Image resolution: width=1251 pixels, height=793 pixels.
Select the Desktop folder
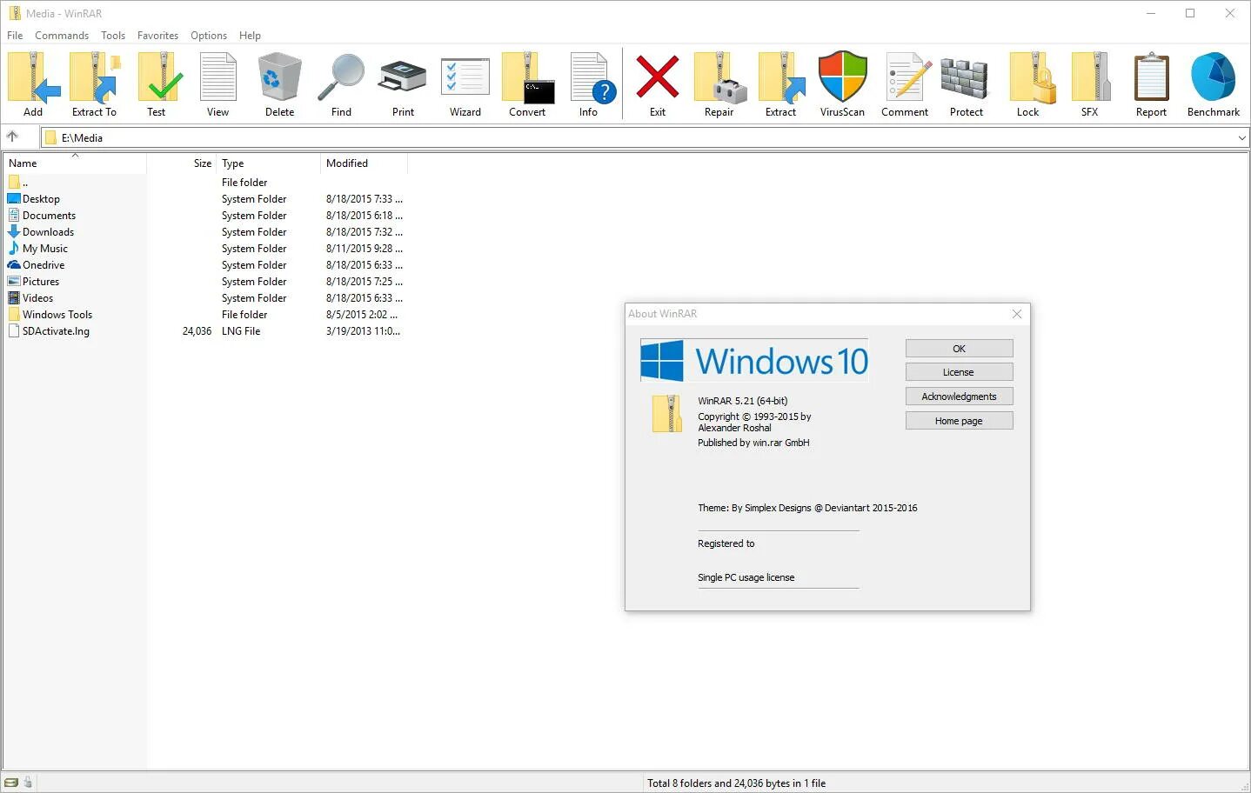click(34, 199)
